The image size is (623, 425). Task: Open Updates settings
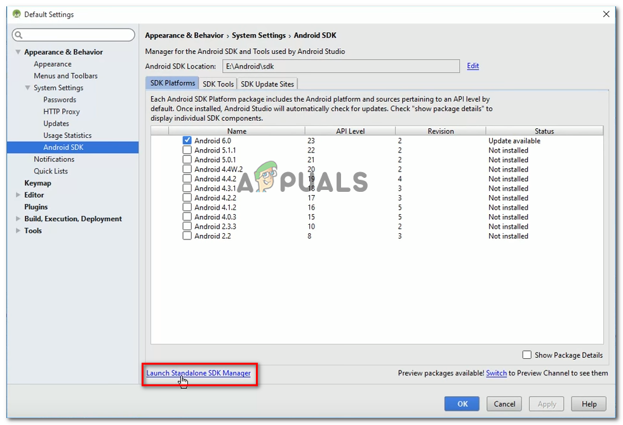(56, 124)
